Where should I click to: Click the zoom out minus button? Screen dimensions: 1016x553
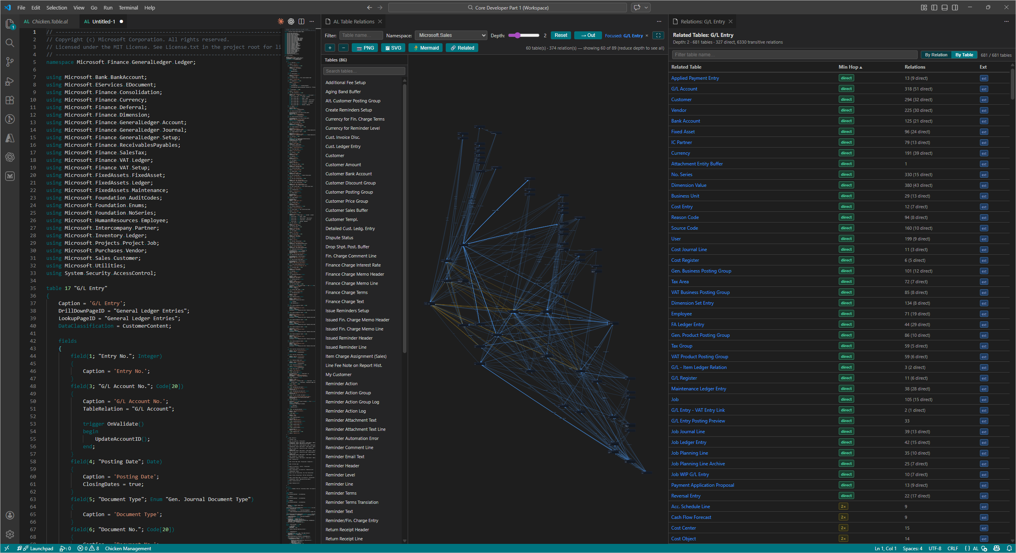click(343, 48)
